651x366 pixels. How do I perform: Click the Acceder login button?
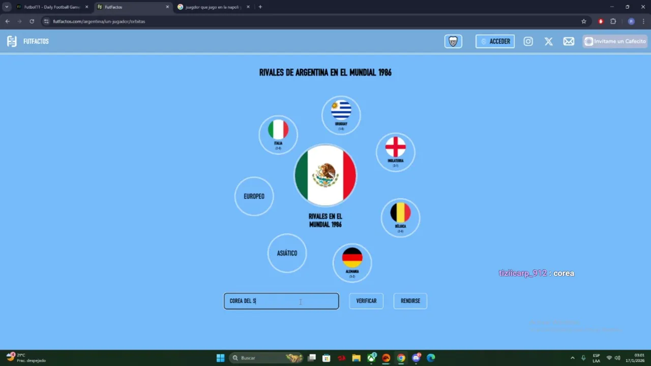[495, 42]
